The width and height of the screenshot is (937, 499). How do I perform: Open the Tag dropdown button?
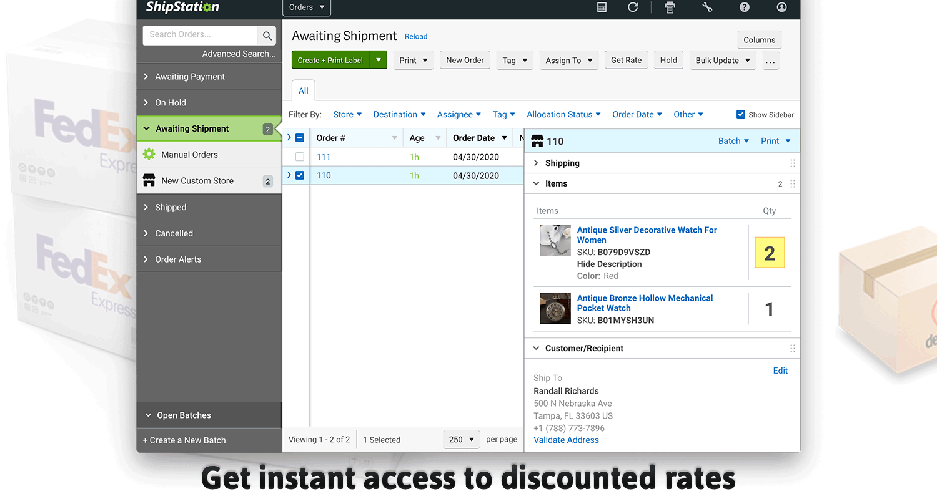[x=515, y=61]
